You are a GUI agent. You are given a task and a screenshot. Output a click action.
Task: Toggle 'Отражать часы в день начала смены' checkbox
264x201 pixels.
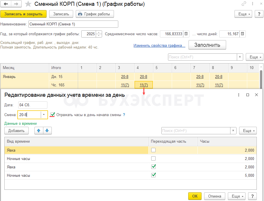53,115
